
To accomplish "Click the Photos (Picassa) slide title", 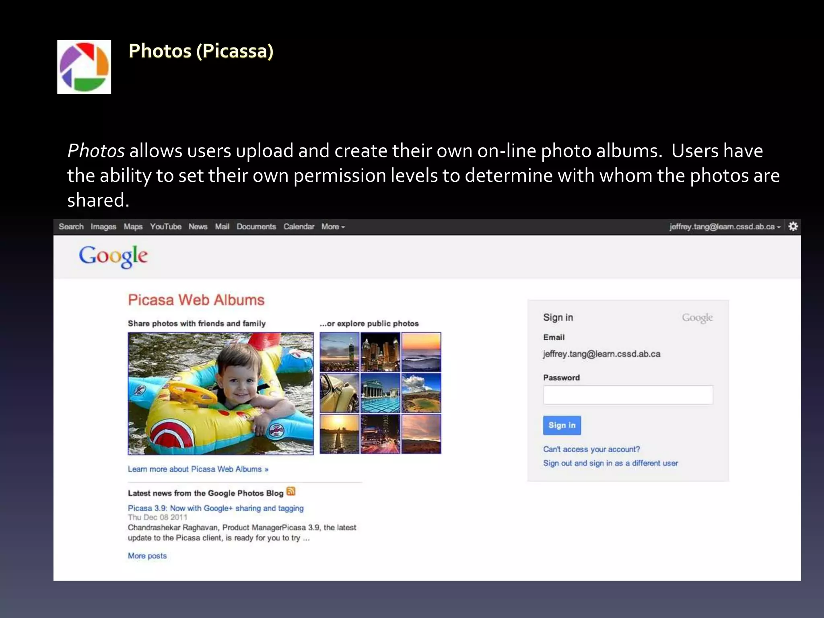I will pos(201,51).
